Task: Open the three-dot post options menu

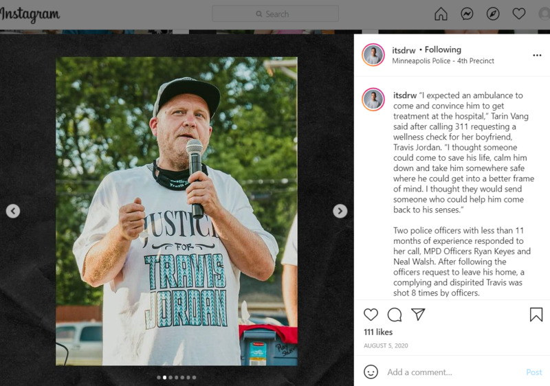Action: point(537,56)
